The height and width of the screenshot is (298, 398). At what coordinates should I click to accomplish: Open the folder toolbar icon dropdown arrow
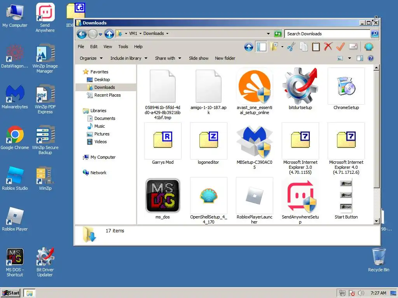[282, 47]
